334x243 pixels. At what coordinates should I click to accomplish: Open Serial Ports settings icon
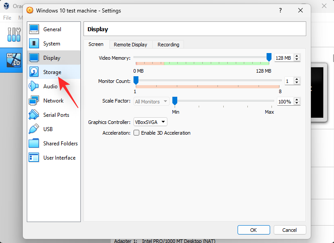(34, 115)
